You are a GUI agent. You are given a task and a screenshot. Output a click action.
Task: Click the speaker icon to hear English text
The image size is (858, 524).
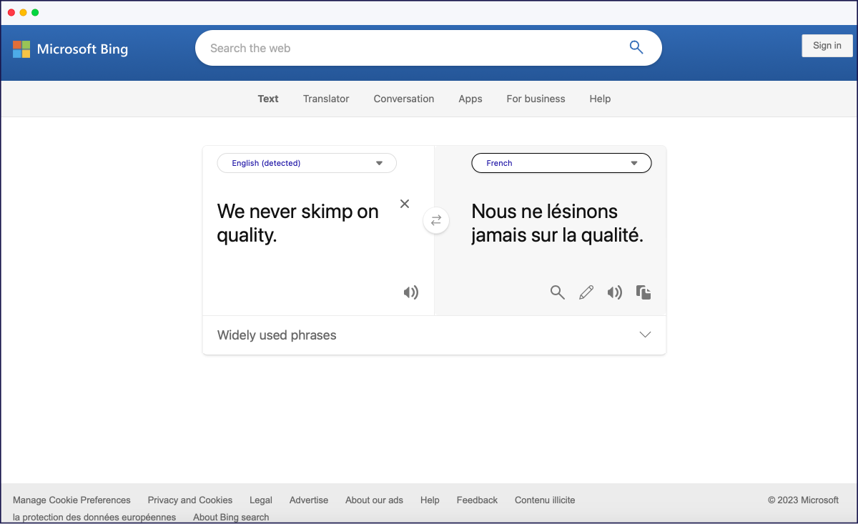tap(411, 292)
